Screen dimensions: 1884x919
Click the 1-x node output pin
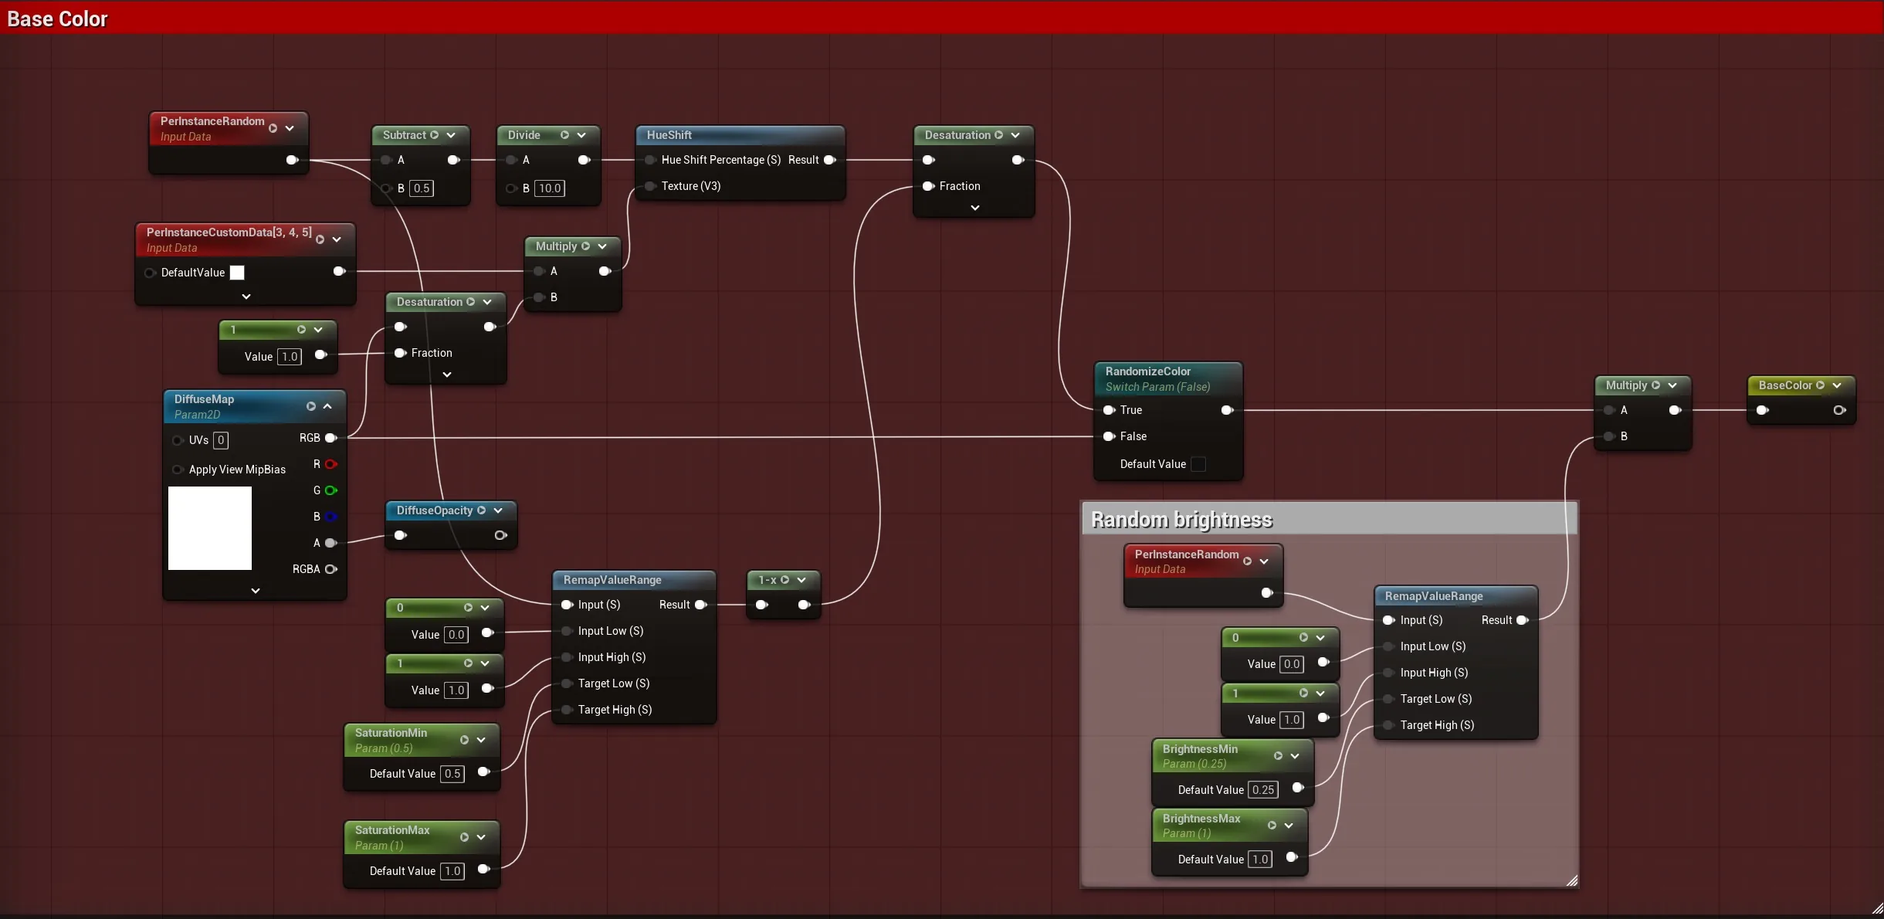[804, 605]
